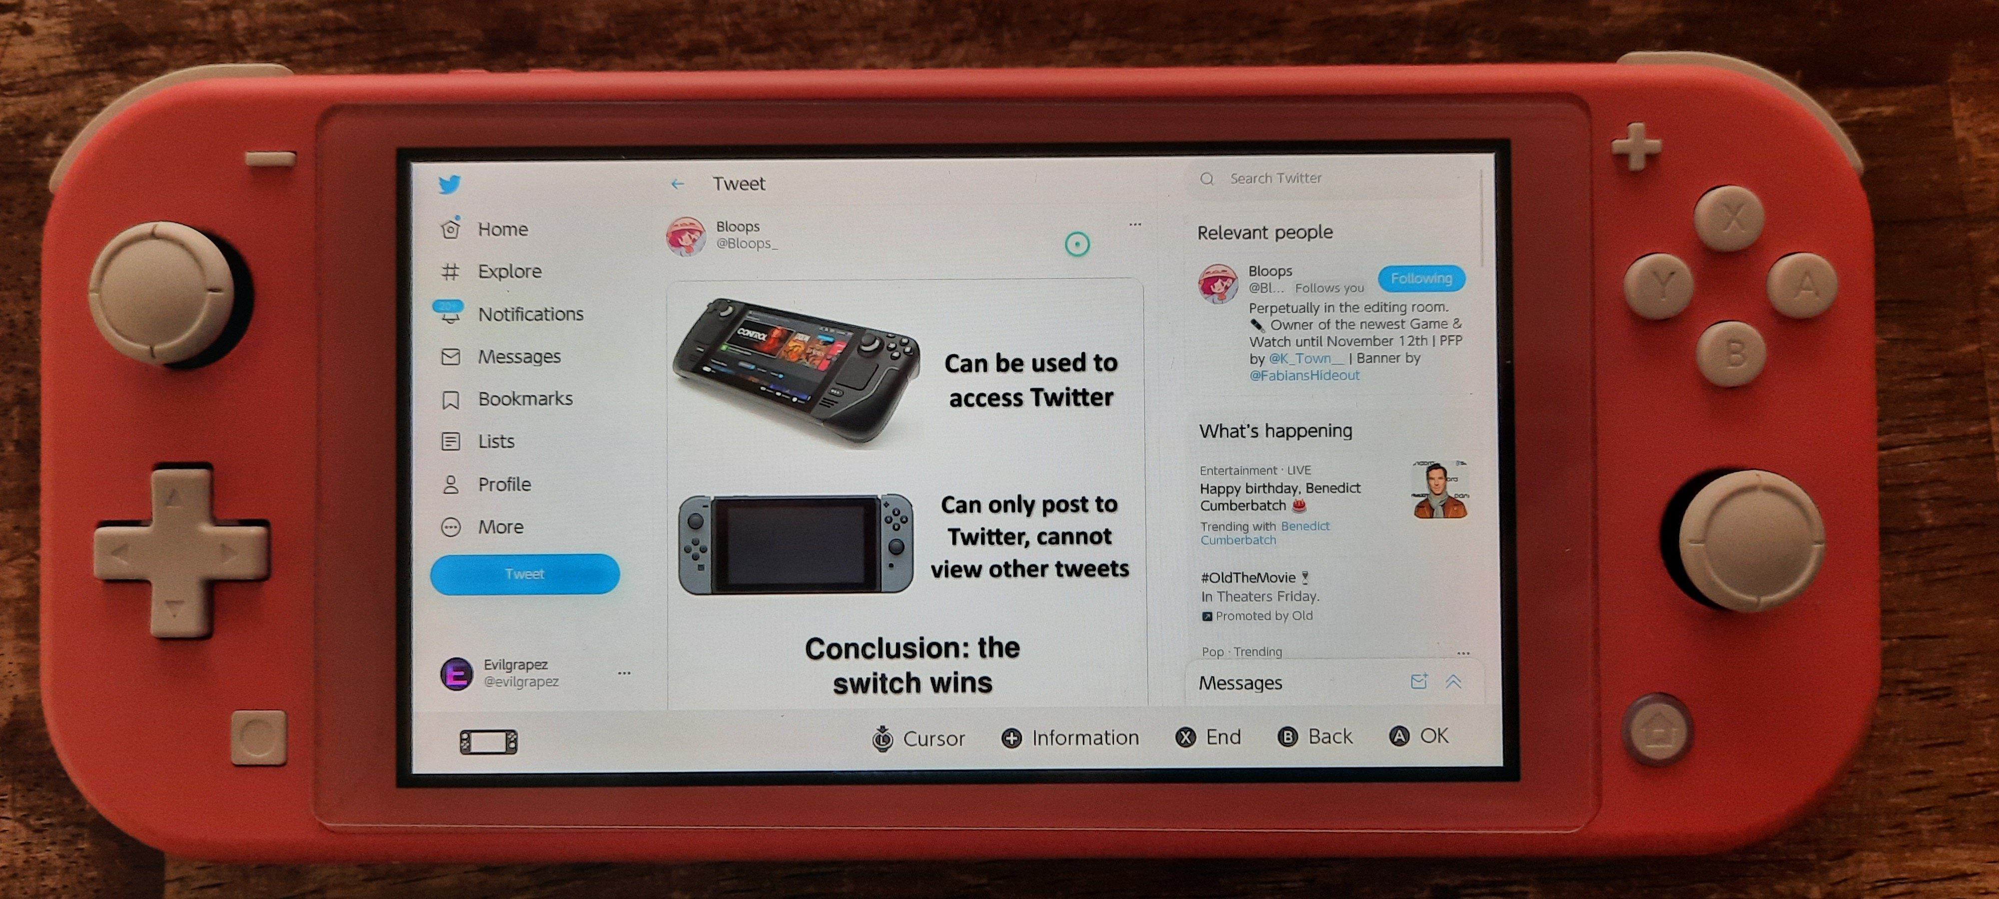The image size is (1999, 899).
Task: Click the Profile navigation icon
Action: pyautogui.click(x=455, y=482)
